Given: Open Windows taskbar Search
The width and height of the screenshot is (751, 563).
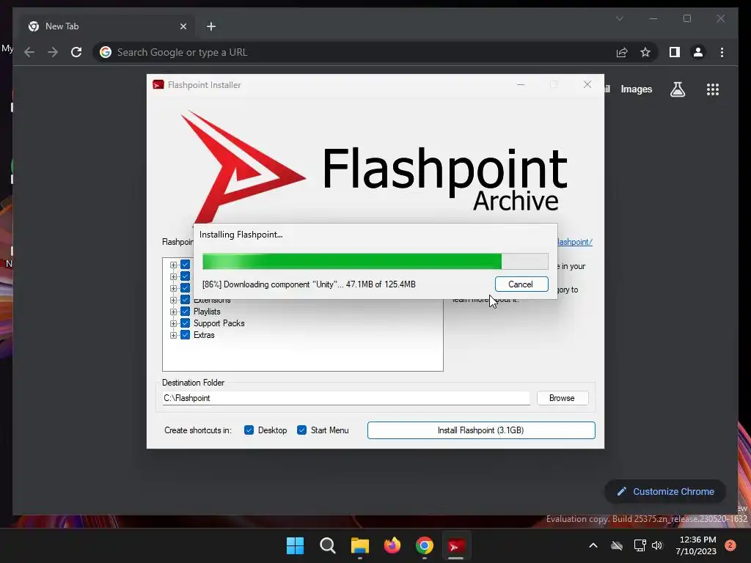Looking at the screenshot, I should click(328, 545).
